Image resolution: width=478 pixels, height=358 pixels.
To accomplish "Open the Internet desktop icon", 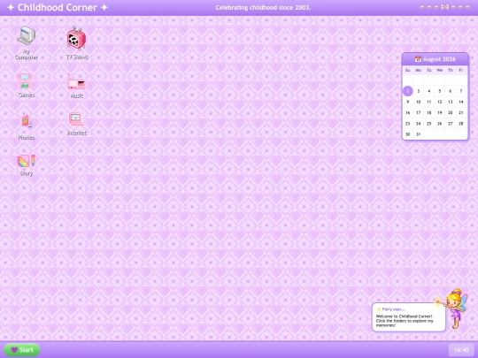I will [77, 124].
